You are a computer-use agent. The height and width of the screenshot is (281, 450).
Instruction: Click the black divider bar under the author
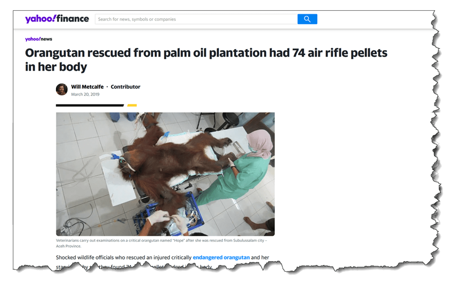[x=90, y=105]
